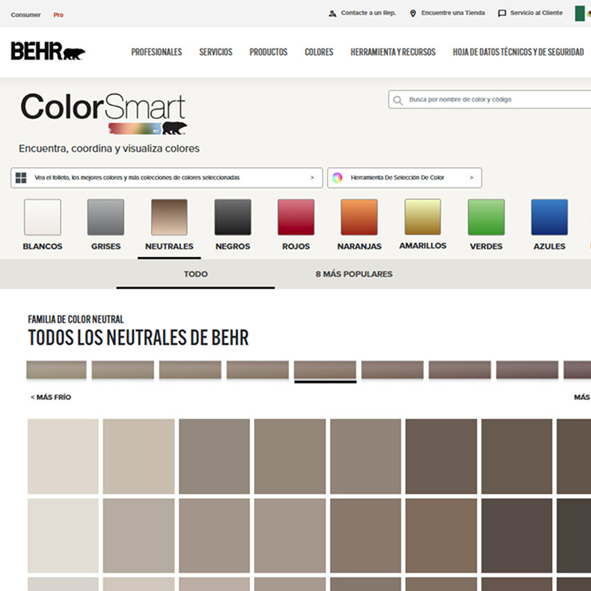
Task: Pick the fifth swatch in the first row
Action: pyautogui.click(x=366, y=457)
